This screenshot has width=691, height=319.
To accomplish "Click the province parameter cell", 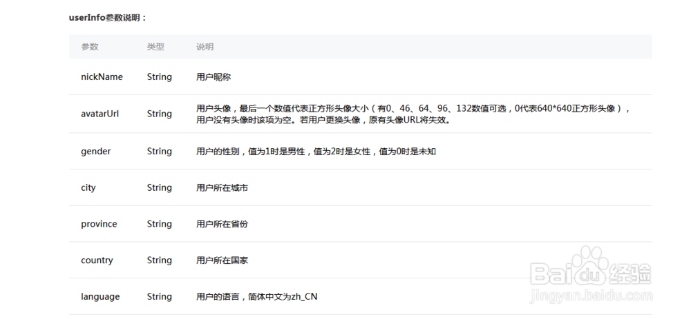I will pos(99,224).
